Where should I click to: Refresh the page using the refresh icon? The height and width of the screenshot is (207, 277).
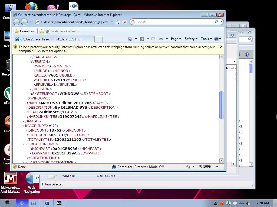click(x=118, y=22)
